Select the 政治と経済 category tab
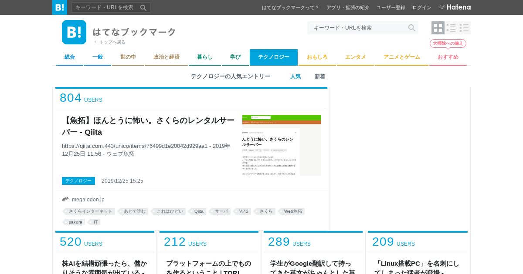This screenshot has width=523, height=274. click(166, 57)
